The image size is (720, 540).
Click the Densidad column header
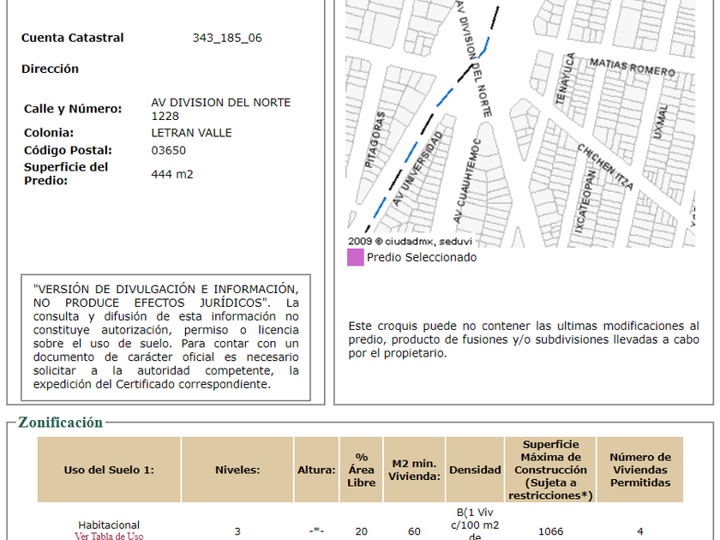pos(475,470)
